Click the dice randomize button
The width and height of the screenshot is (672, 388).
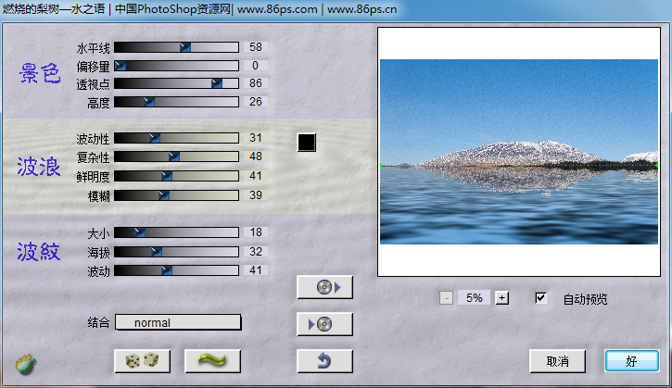143,361
